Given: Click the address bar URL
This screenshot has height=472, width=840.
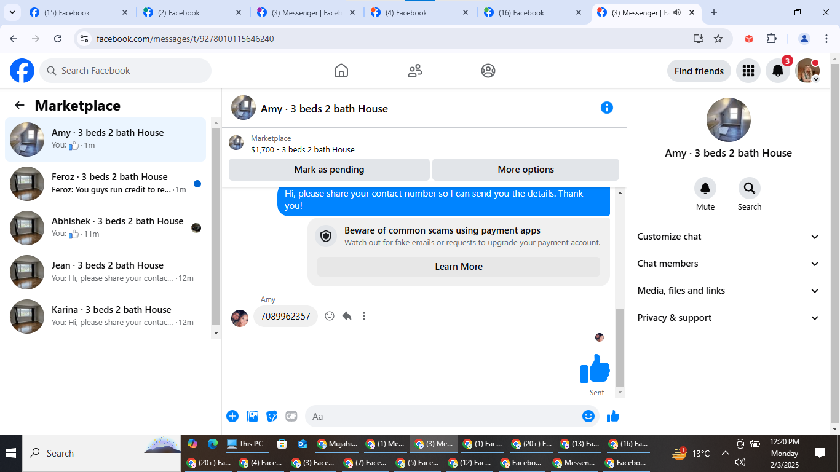Looking at the screenshot, I should pos(185,39).
